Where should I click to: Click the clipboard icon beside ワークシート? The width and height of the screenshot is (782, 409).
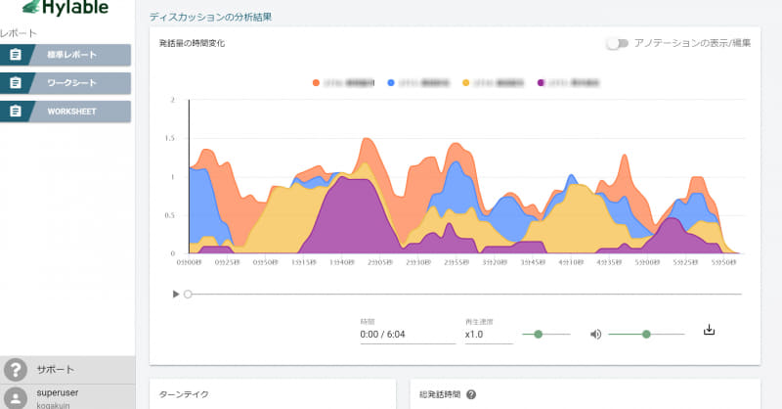click(x=16, y=83)
